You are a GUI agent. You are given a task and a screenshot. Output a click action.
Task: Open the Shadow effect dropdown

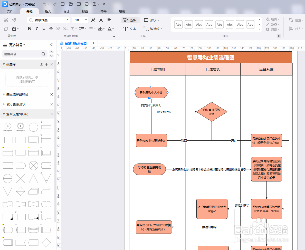point(273,30)
